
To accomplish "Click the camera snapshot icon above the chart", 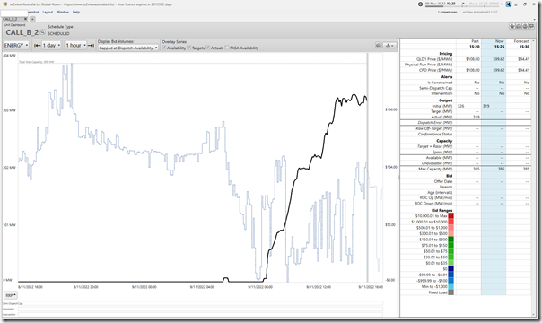I will [x=379, y=45].
